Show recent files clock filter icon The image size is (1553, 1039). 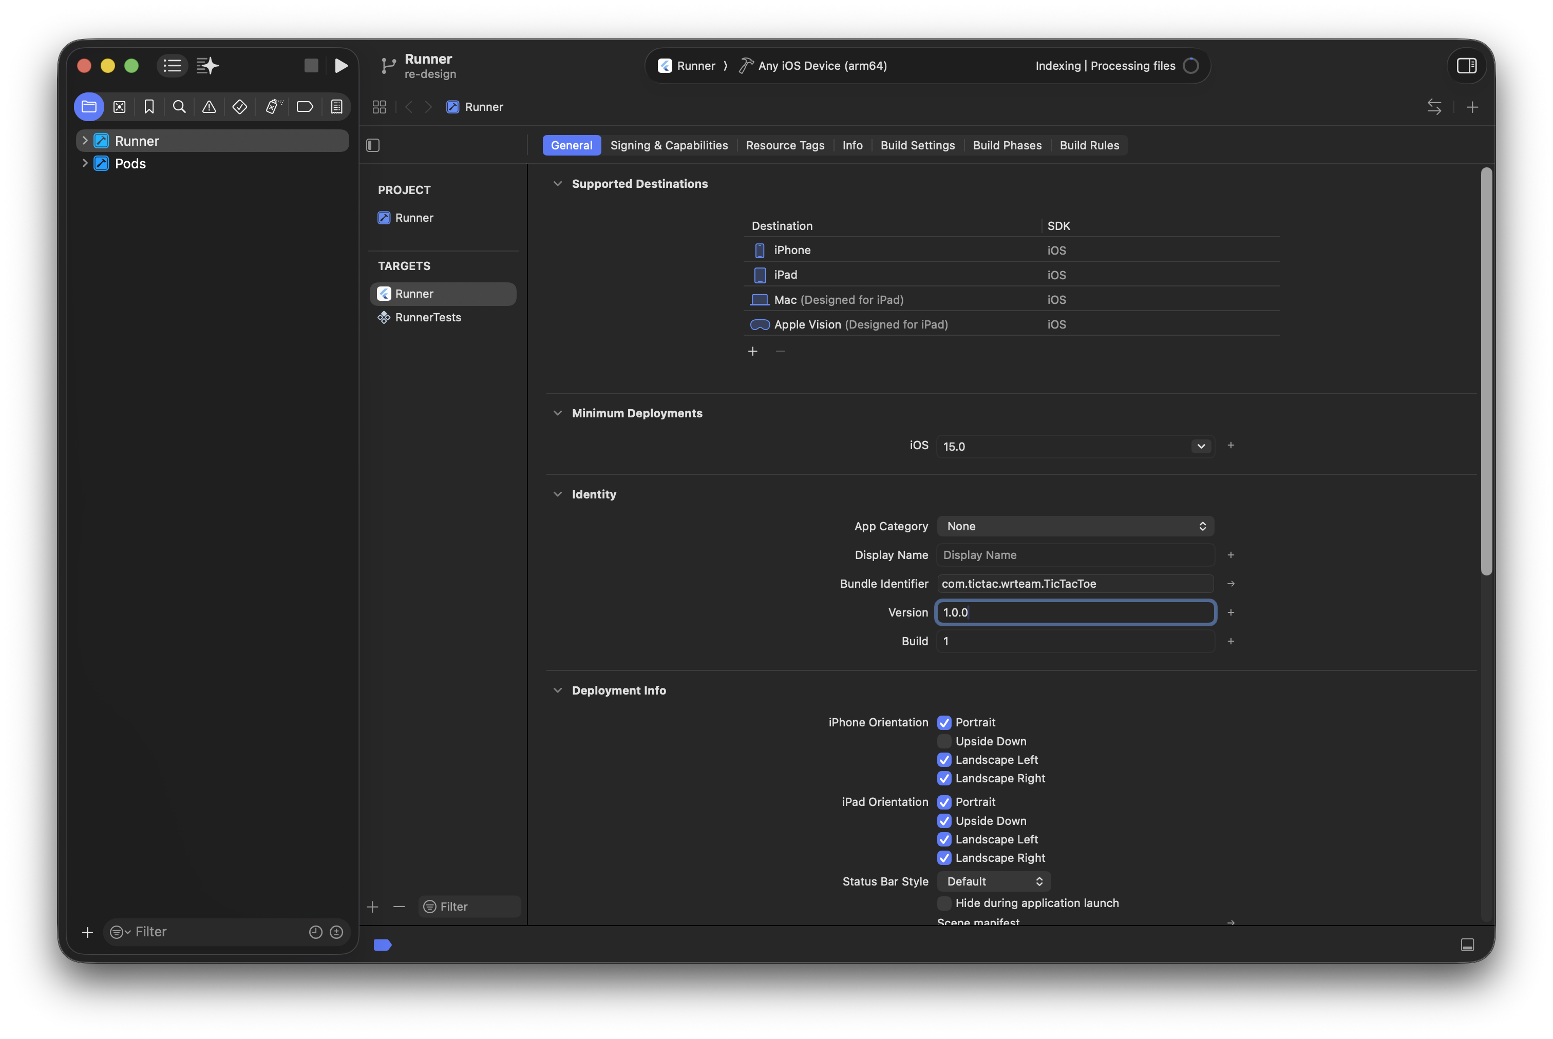point(315,932)
